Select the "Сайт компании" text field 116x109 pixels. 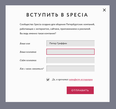pos(71,60)
